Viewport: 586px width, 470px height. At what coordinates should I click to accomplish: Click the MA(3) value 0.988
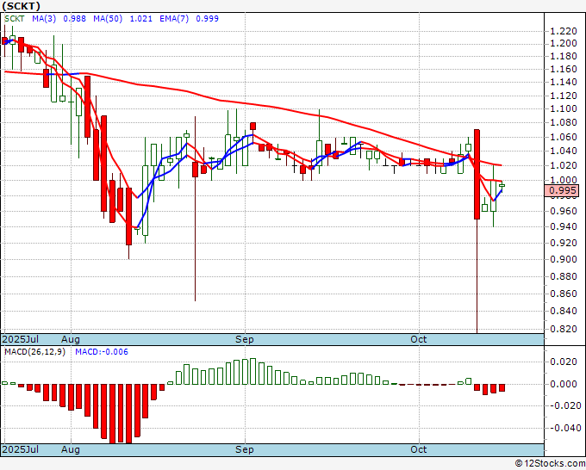(x=74, y=19)
